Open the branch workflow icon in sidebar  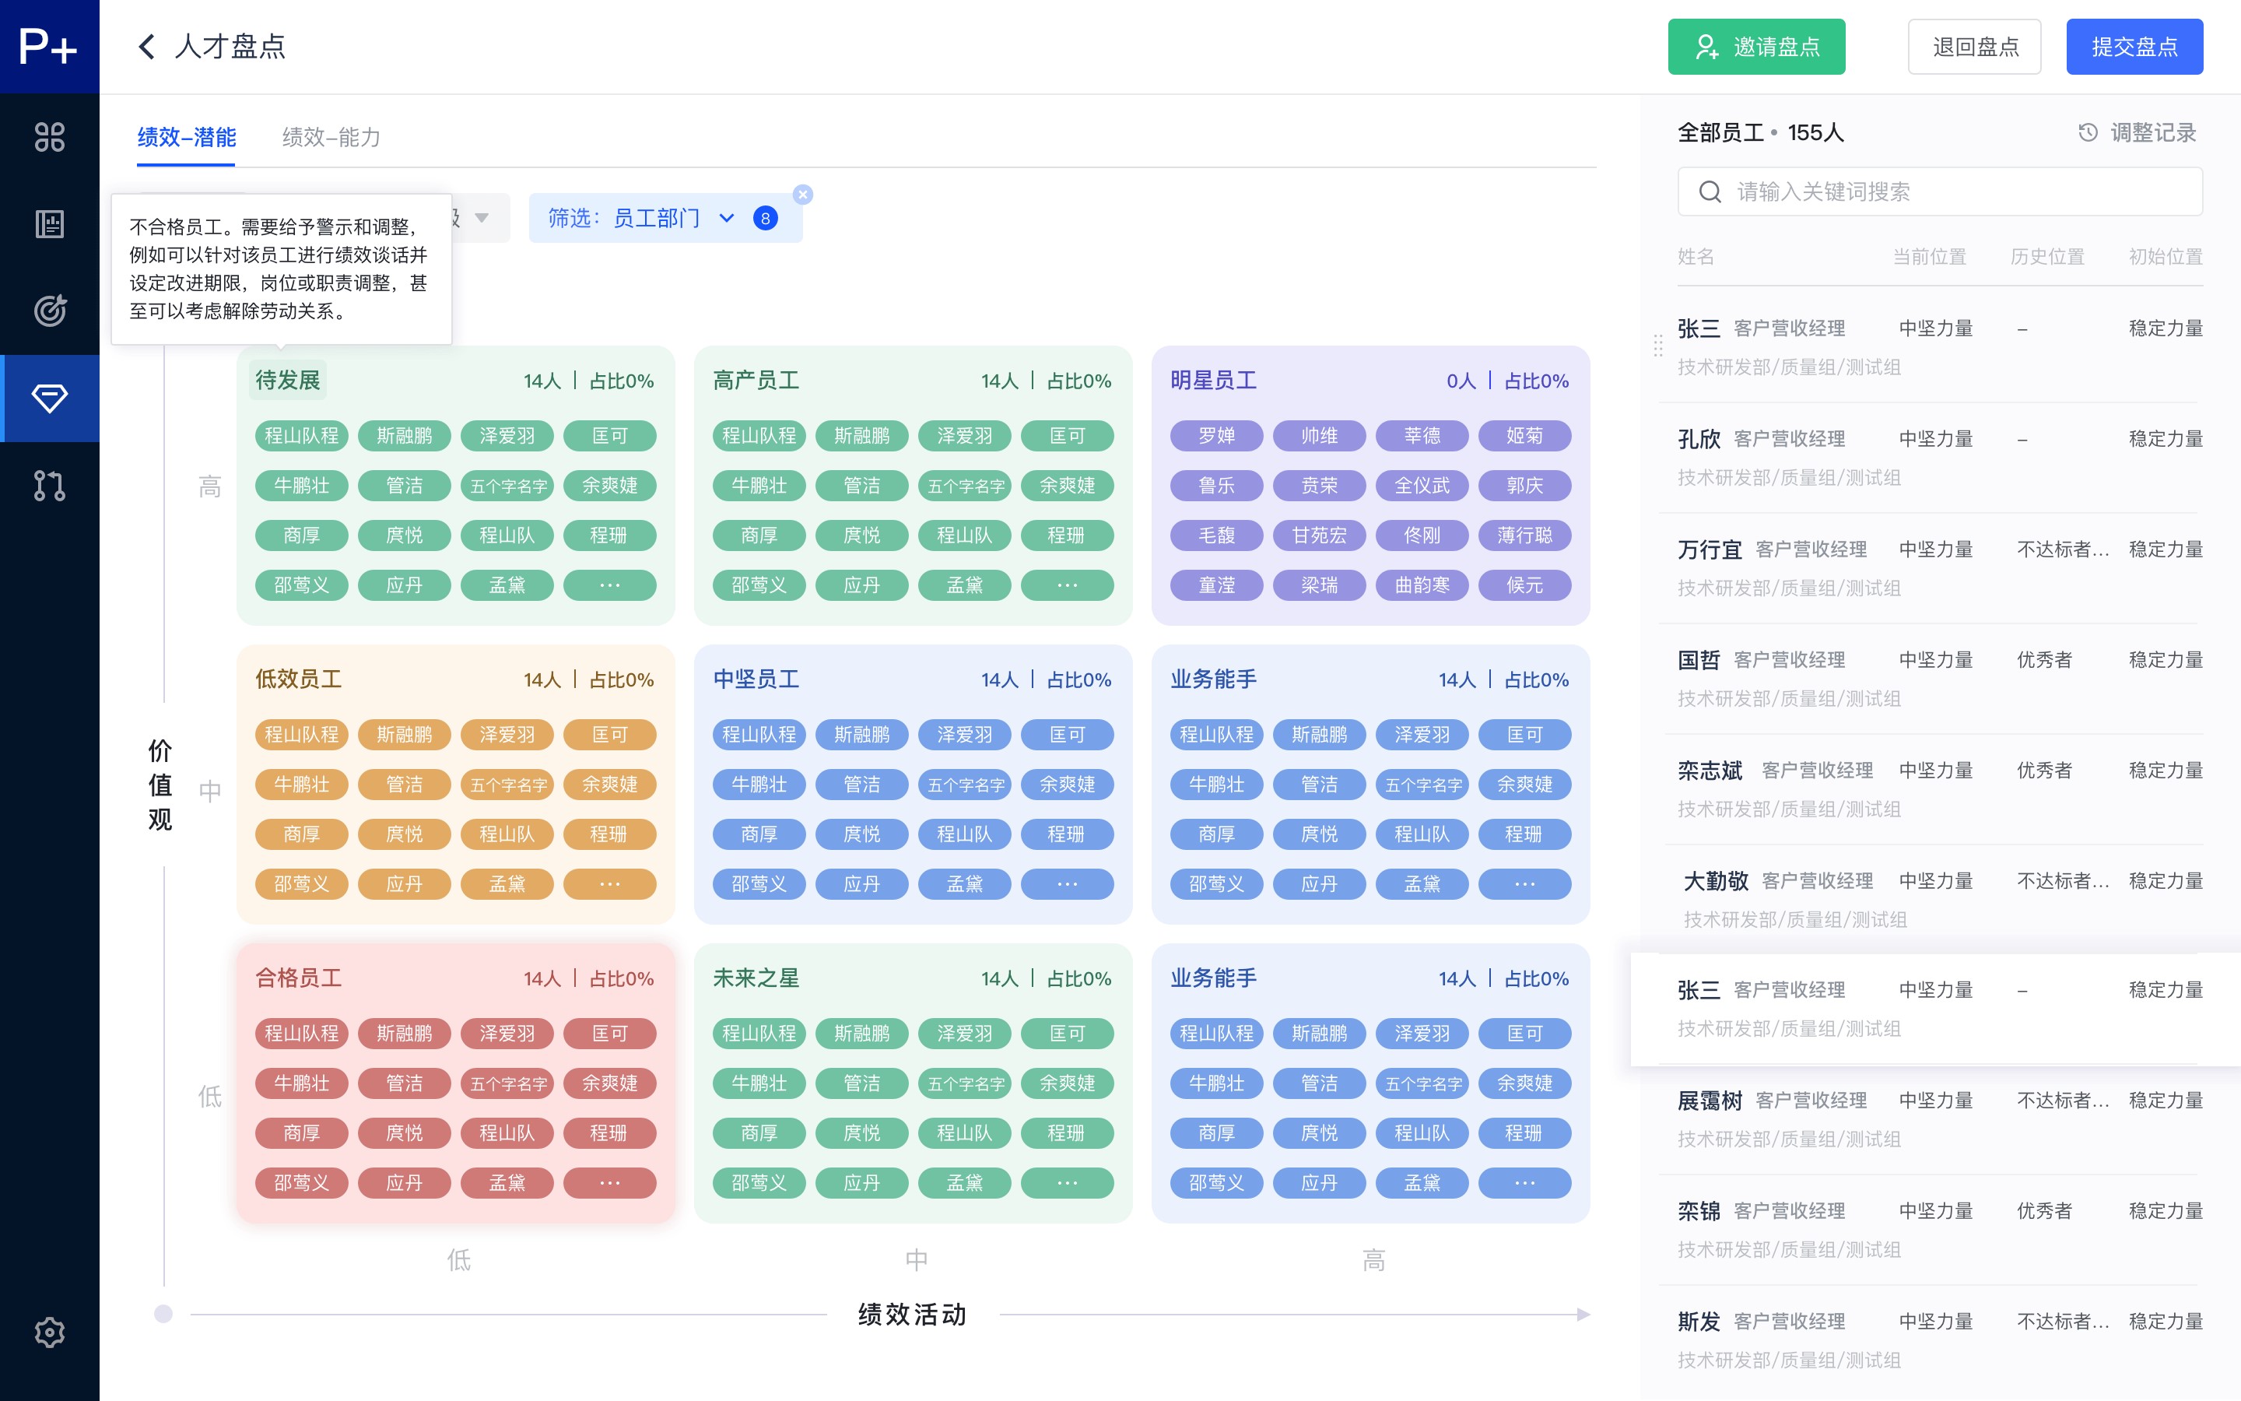[x=49, y=486]
